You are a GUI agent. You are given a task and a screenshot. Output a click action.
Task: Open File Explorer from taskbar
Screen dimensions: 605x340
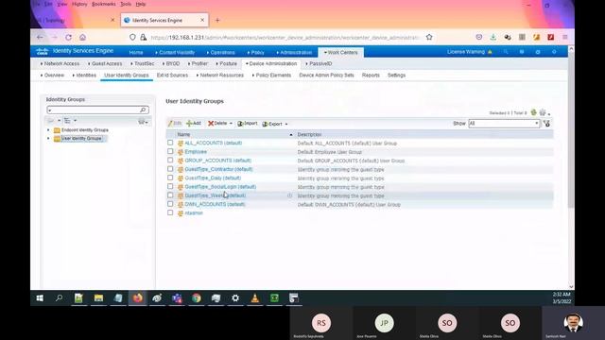tap(98, 298)
